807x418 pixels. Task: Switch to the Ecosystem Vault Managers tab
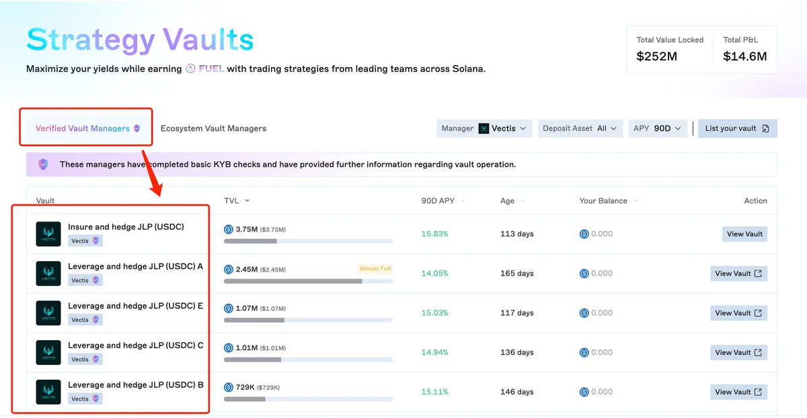[x=213, y=127]
